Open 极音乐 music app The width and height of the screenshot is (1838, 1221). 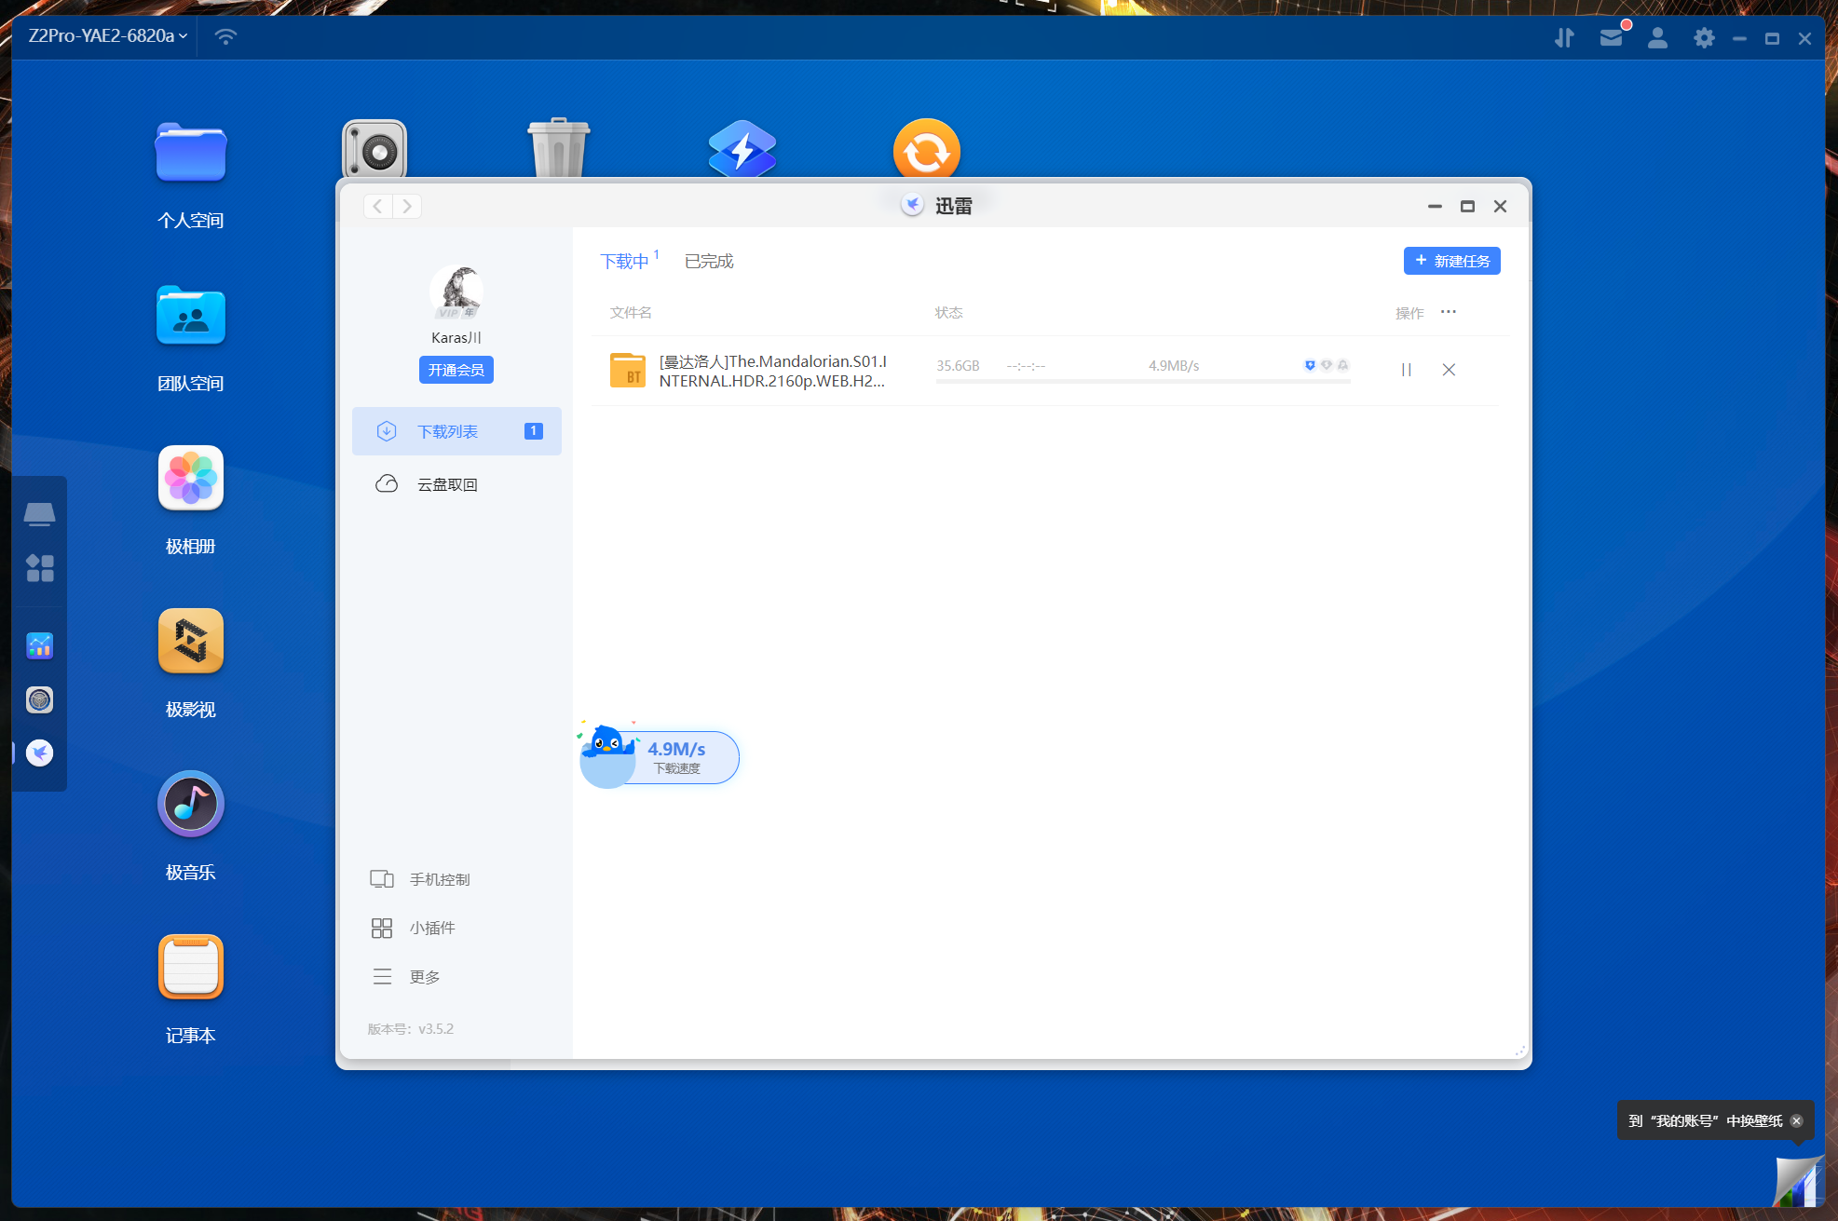[x=191, y=805]
